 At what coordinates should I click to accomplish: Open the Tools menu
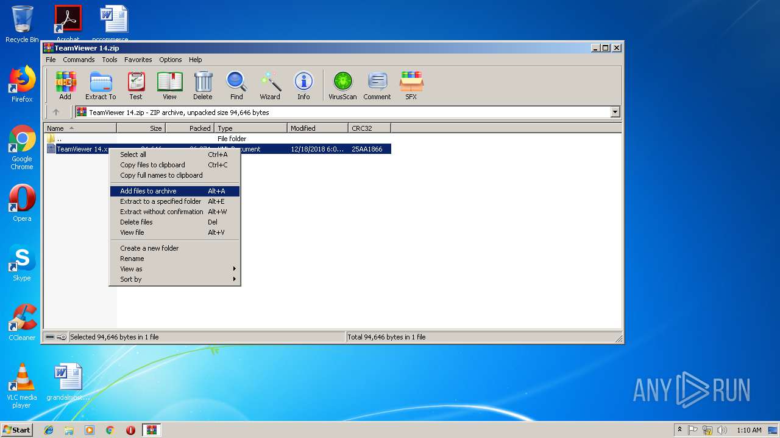tap(110, 60)
